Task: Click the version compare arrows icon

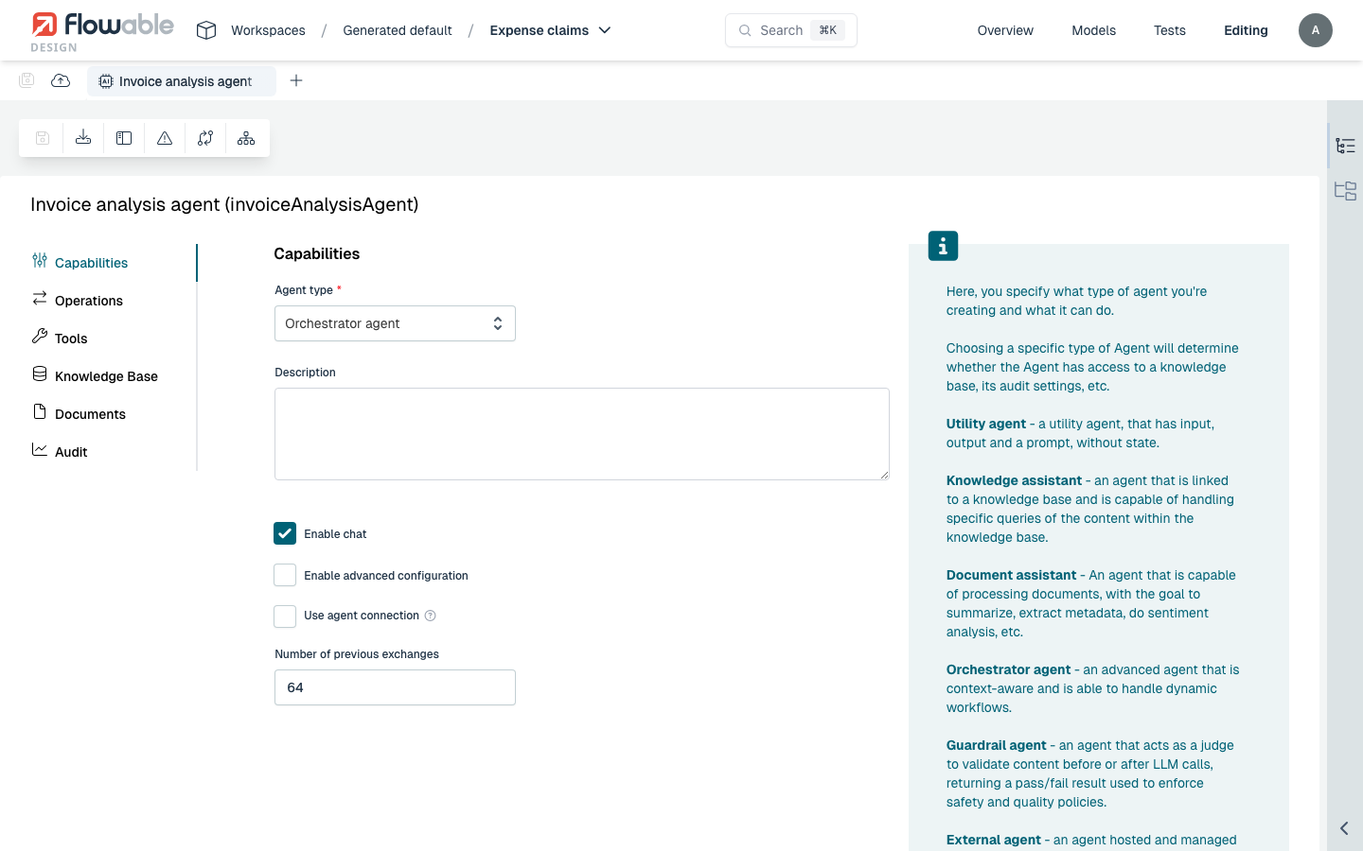Action: [205, 138]
